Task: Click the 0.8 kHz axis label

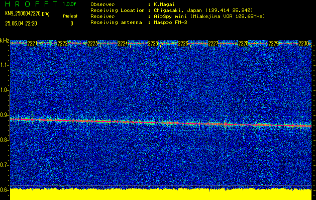Action: coord(4,140)
